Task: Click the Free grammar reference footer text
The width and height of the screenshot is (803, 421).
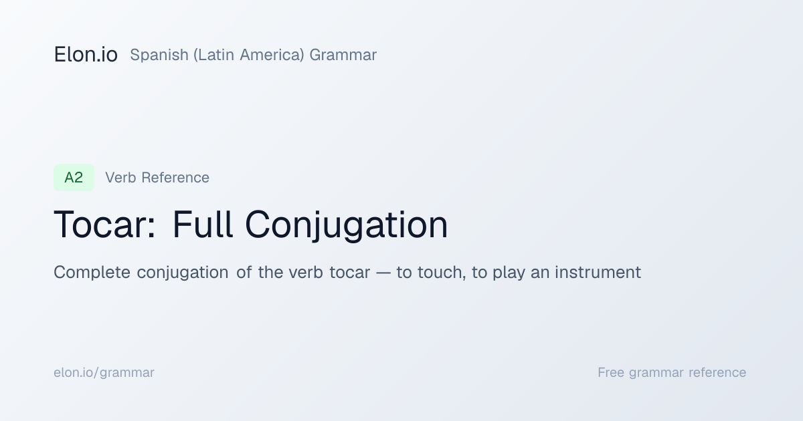Action: click(672, 373)
